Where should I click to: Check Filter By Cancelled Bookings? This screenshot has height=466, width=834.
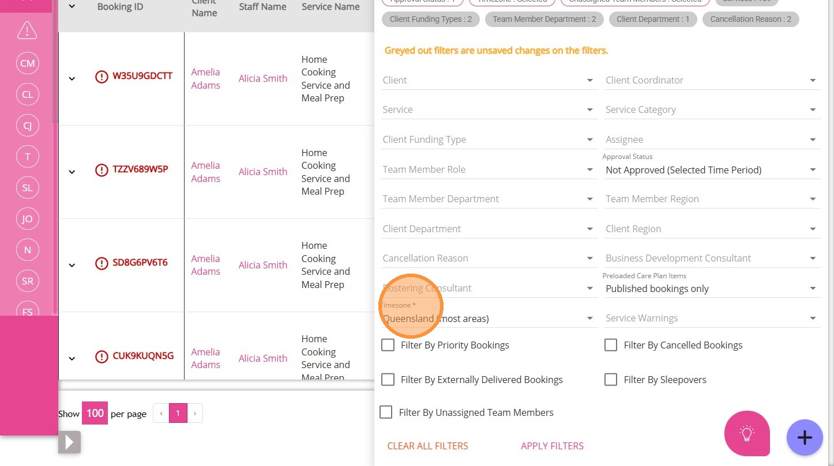(611, 345)
